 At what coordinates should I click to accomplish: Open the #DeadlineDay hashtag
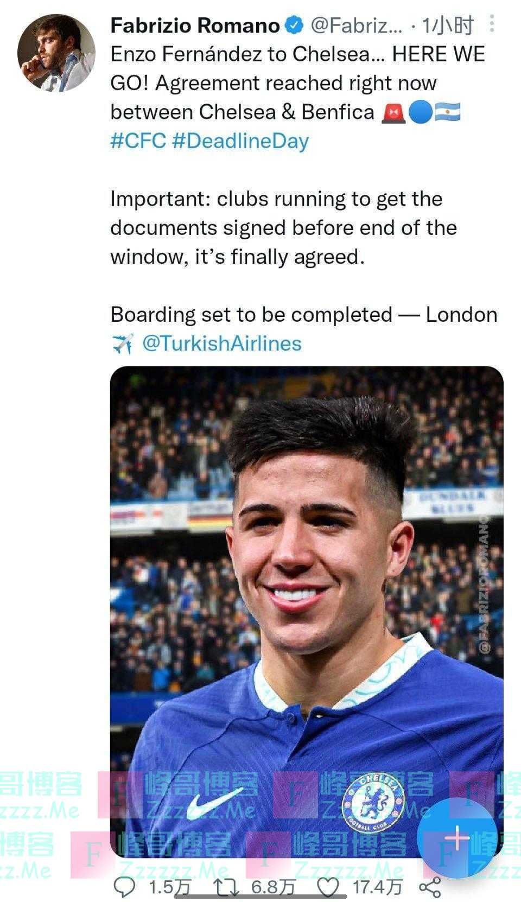240,141
